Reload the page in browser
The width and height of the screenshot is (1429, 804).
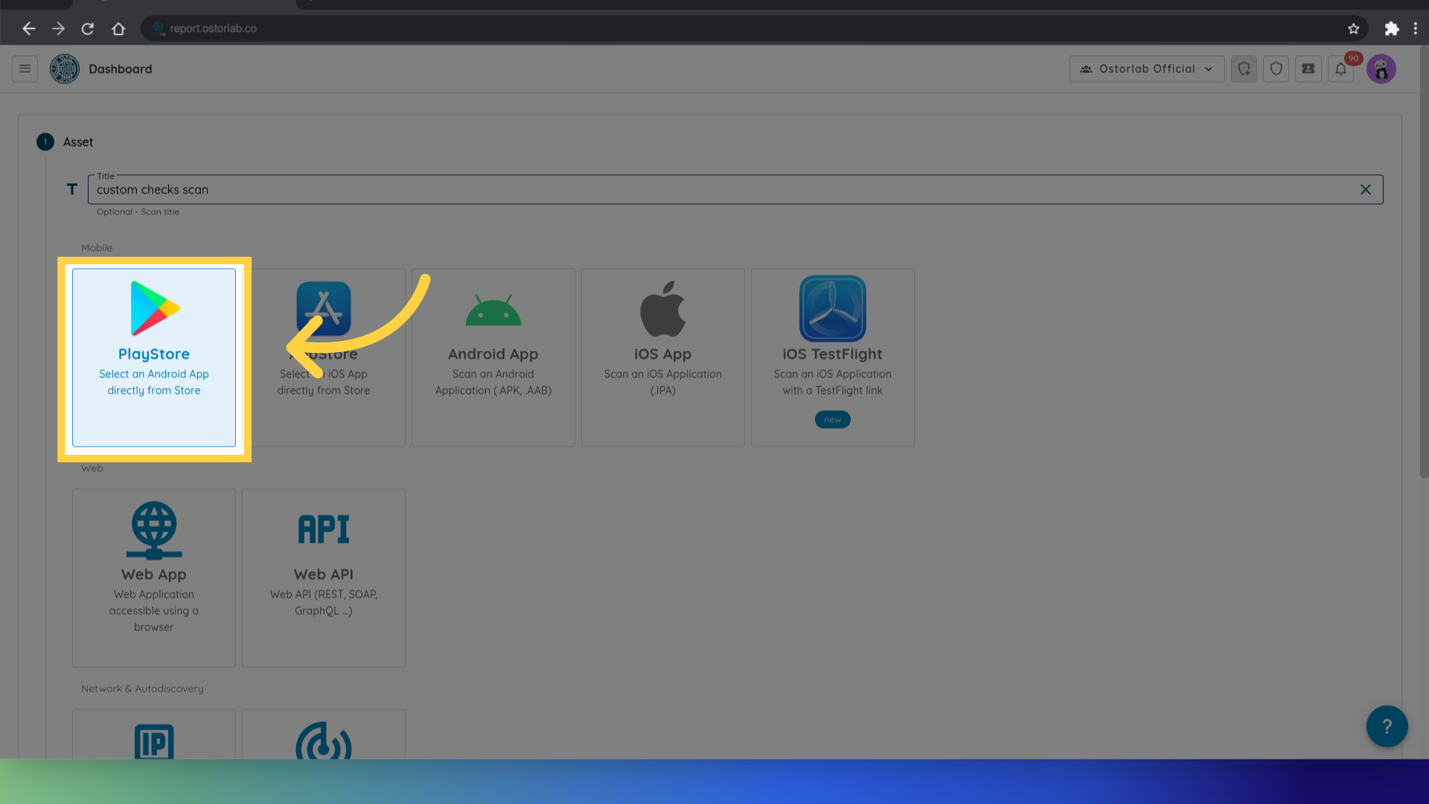pos(88,28)
